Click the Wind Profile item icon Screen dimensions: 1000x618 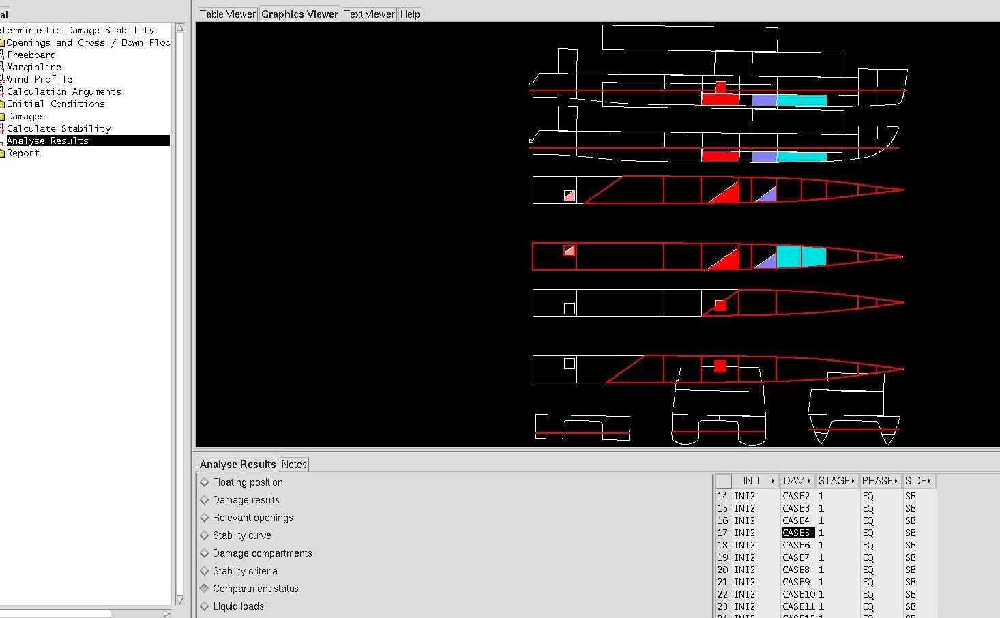pyautogui.click(x=2, y=80)
